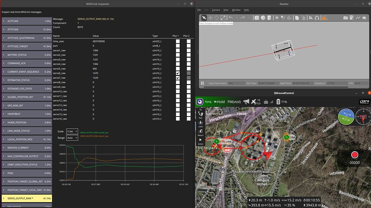The height and width of the screenshot is (208, 371).
Task: Open the Window menu in Gazebo
Action: pyautogui.click(x=236, y=10)
